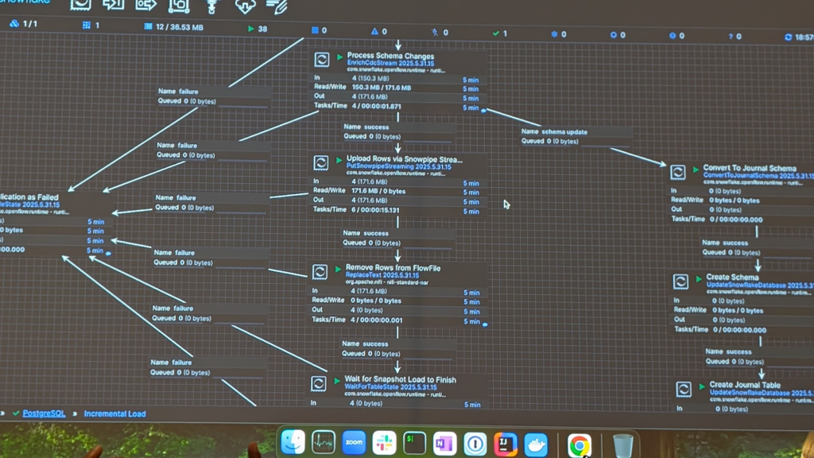Select the Create Journal Table processor title
814x458 pixels.
[745, 385]
